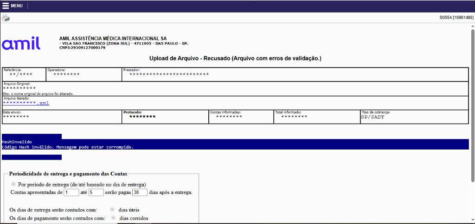This screenshot has width=475, height=224.
Task: Click the 'serão pagas' field containing 30
Action: tap(140, 192)
